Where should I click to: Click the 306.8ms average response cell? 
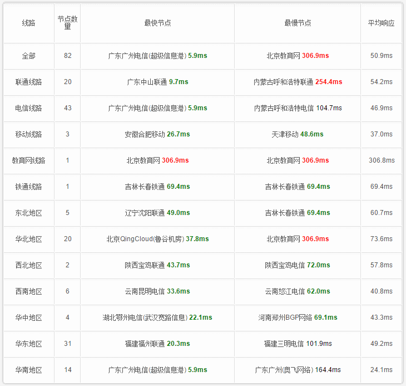(x=382, y=160)
